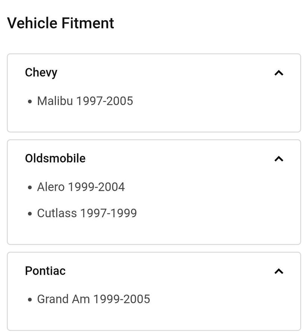Click the Vehicle Fitment heading
This screenshot has height=336, width=308.
60,23
